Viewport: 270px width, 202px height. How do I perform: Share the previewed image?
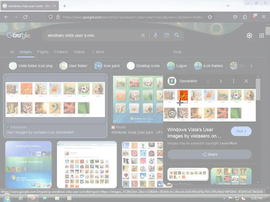pyautogui.click(x=209, y=154)
